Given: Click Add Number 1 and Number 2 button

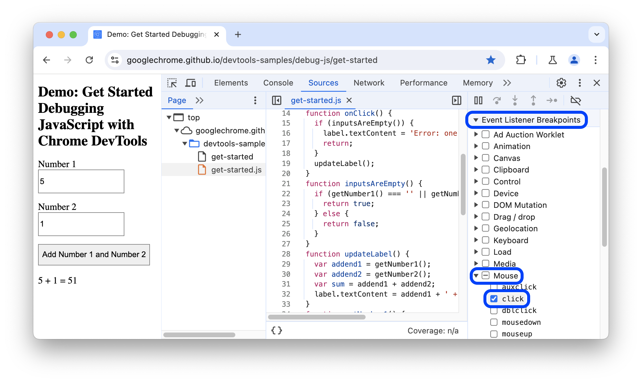Looking at the screenshot, I should [94, 254].
